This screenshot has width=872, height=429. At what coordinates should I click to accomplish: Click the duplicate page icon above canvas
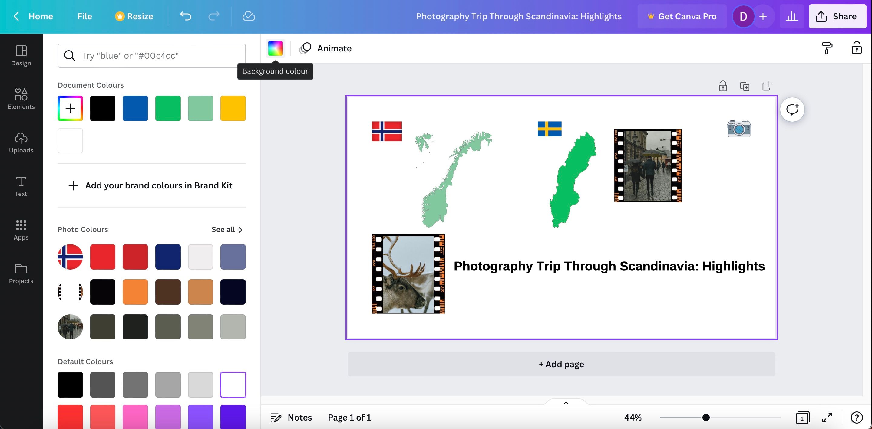click(x=745, y=86)
